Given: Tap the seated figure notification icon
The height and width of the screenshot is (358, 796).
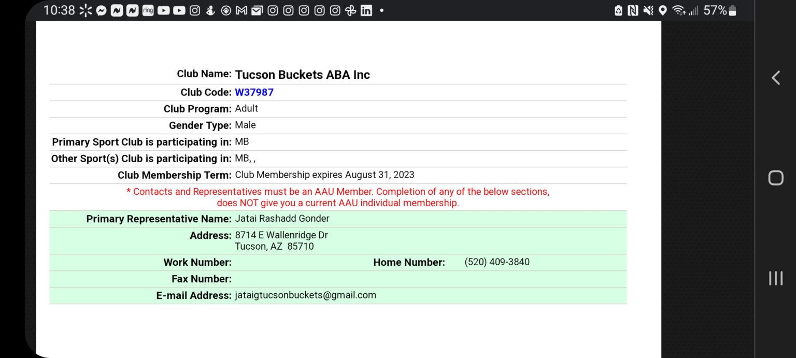Looking at the screenshot, I should pos(210,10).
